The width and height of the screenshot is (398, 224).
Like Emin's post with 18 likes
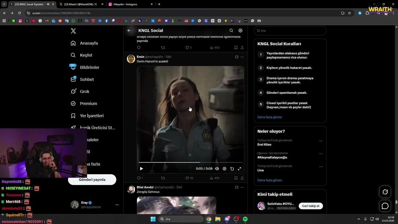(189, 178)
